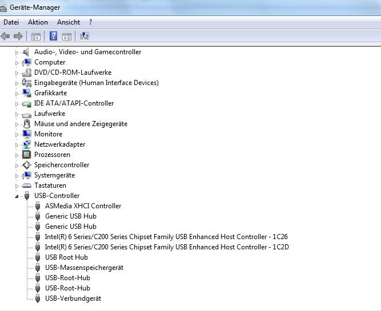Viewport: 381px width, 311px height.
Task: Click the Speichercontroller icon
Action: [27, 165]
